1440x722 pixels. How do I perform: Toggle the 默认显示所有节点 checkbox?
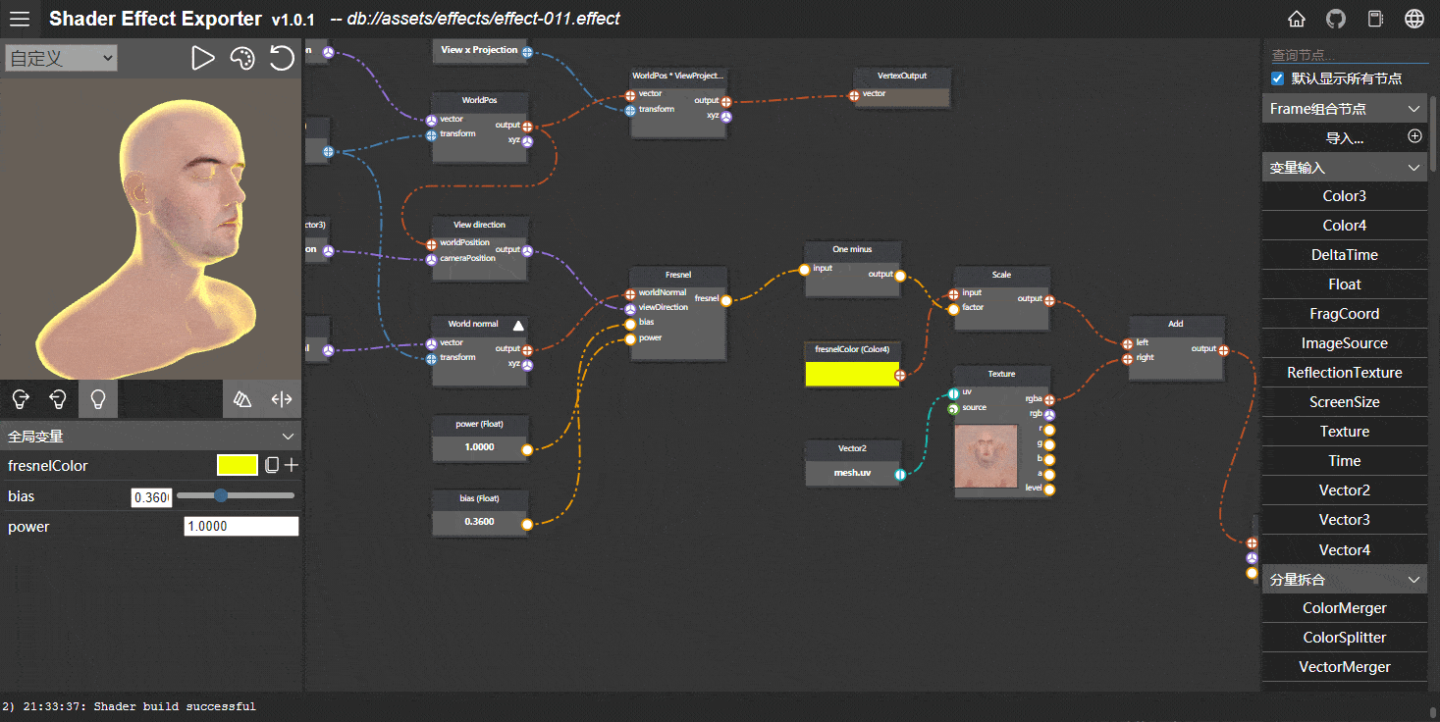coord(1277,78)
